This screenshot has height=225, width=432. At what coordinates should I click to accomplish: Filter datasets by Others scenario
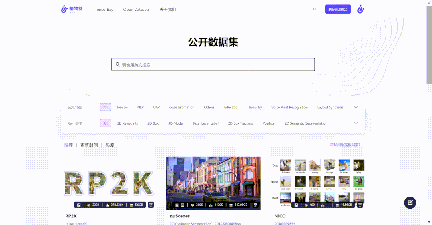pyautogui.click(x=209, y=107)
